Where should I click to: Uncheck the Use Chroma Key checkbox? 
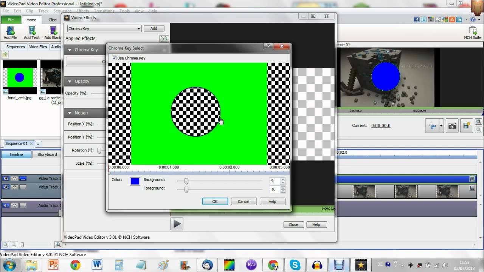coord(114,58)
